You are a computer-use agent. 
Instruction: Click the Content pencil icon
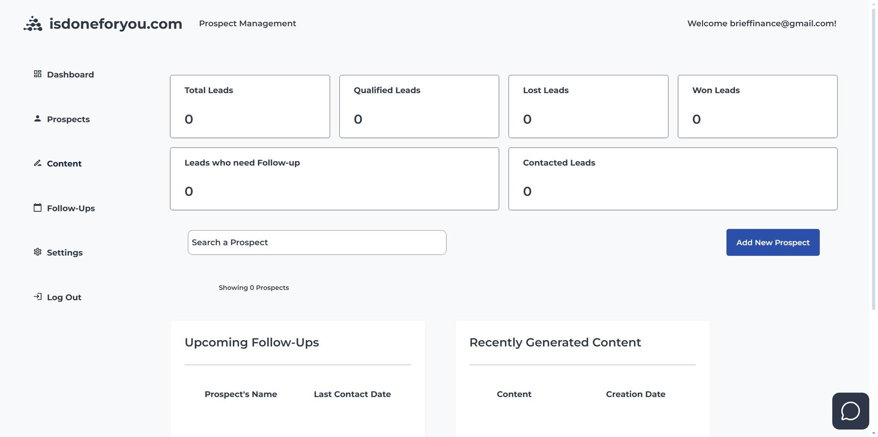point(37,163)
